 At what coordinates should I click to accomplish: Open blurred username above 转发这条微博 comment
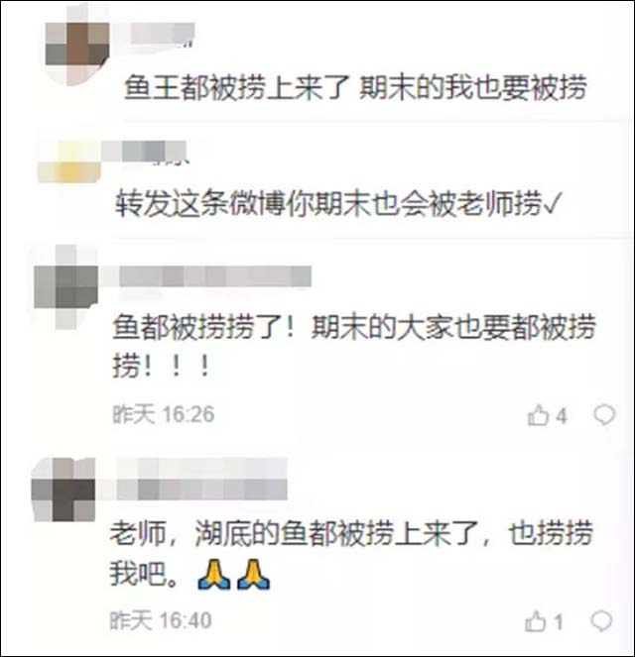144,152
